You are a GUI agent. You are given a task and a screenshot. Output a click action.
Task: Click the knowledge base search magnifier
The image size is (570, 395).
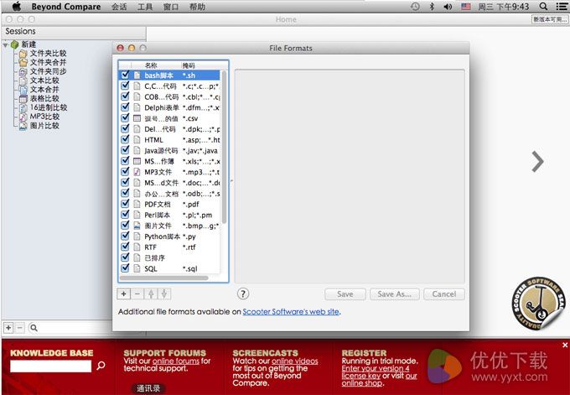tap(101, 365)
